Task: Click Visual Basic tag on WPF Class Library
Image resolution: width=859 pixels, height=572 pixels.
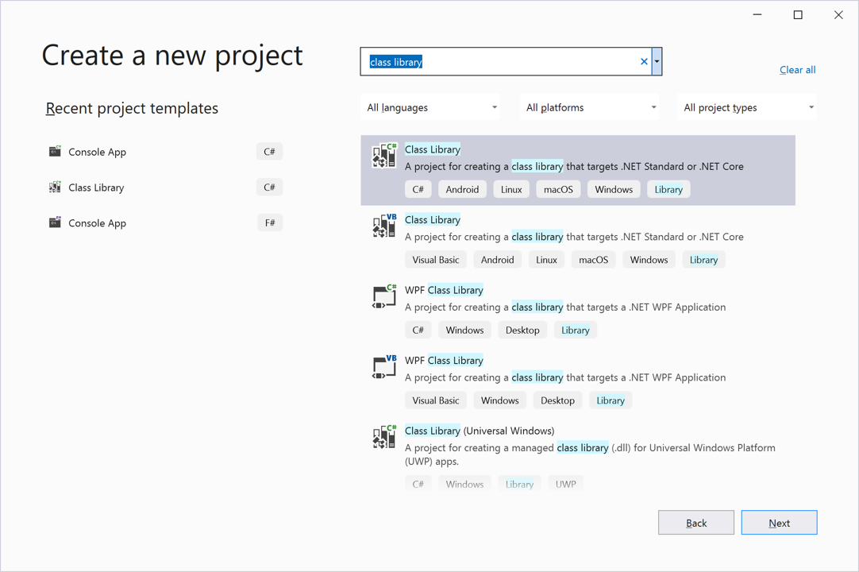Action: [x=436, y=400]
